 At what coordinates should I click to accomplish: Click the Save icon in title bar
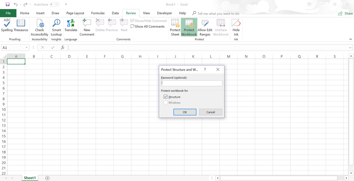[7, 5]
